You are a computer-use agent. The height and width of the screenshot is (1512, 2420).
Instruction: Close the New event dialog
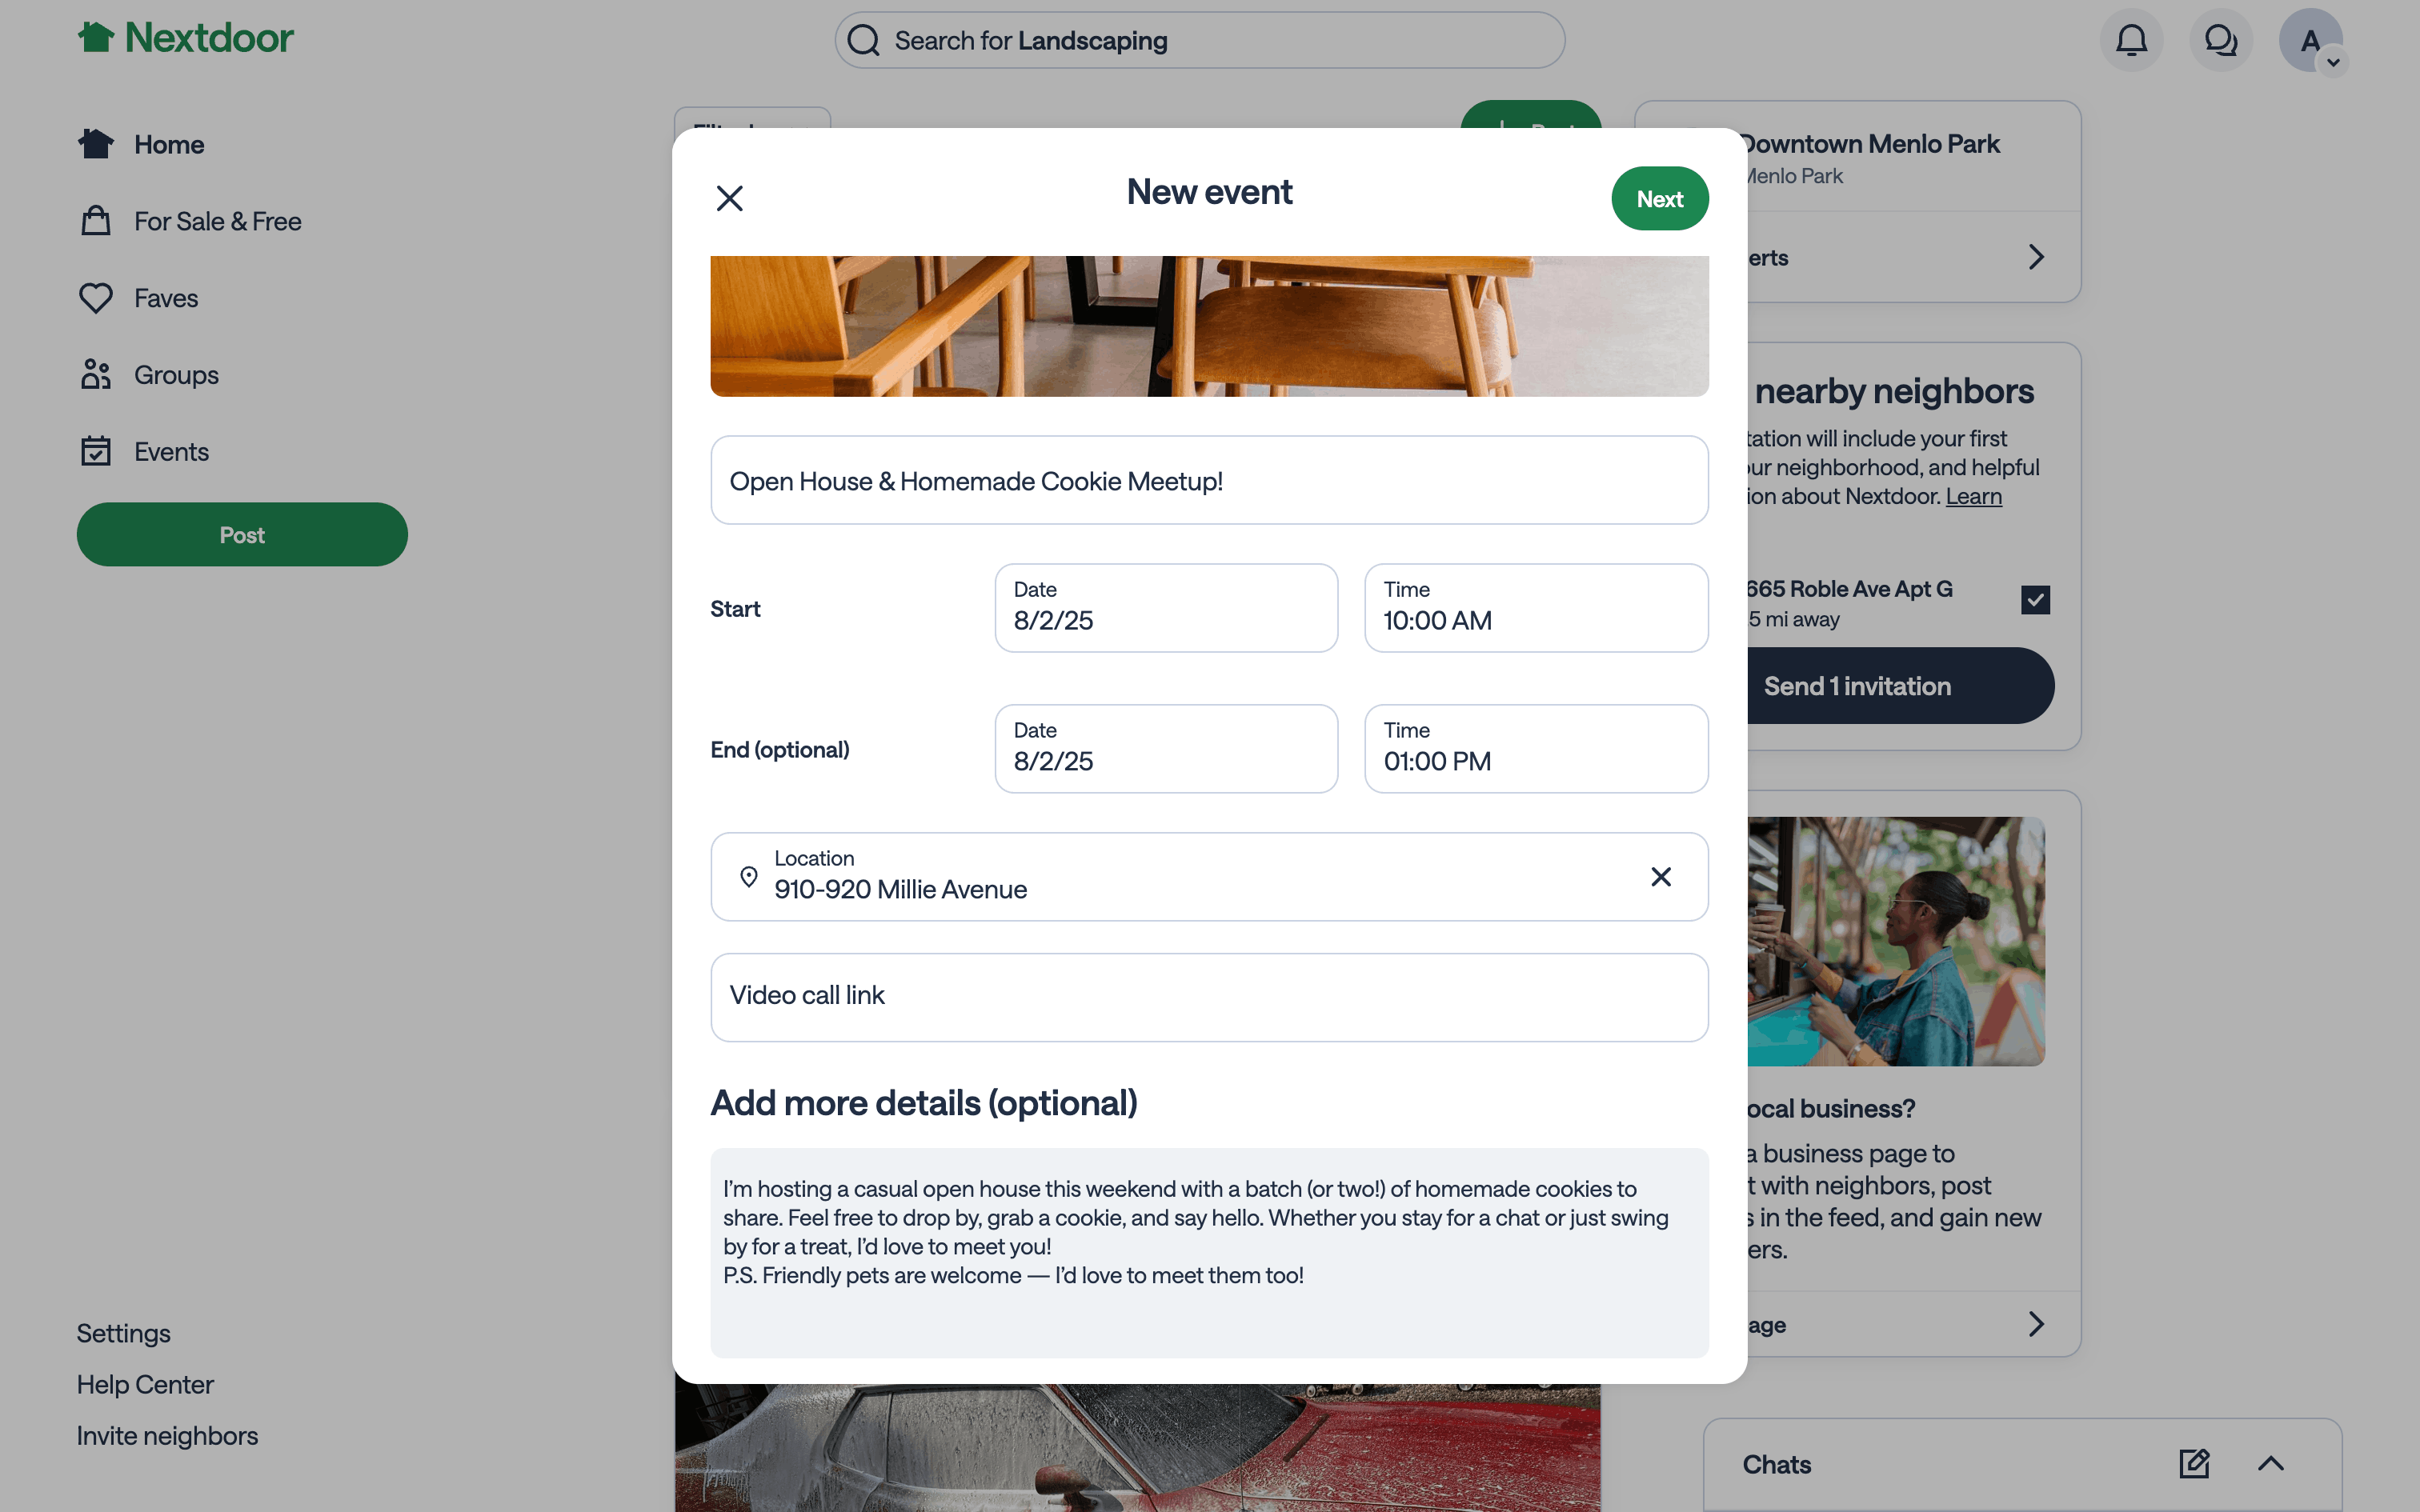730,198
